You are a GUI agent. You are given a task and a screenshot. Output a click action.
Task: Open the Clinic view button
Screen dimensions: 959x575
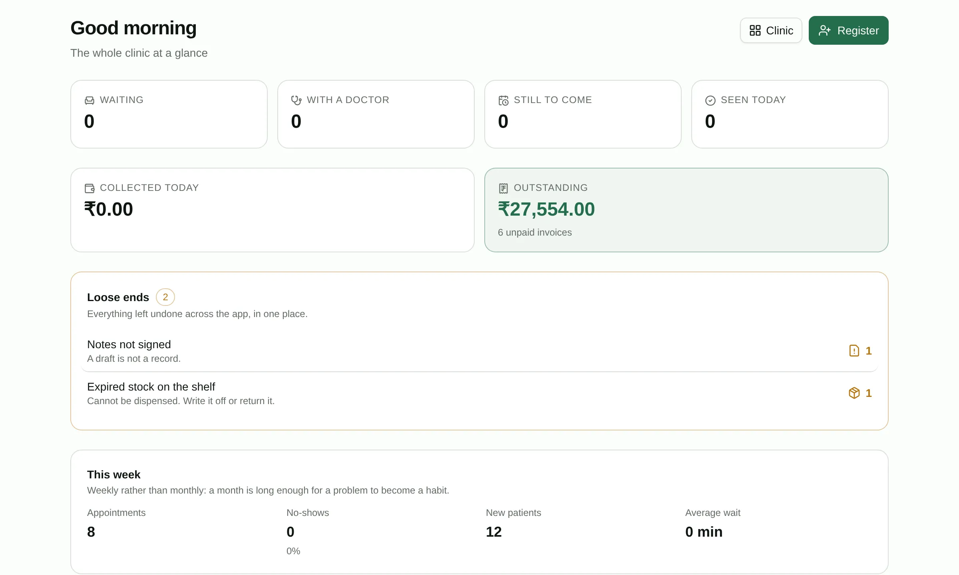click(771, 30)
